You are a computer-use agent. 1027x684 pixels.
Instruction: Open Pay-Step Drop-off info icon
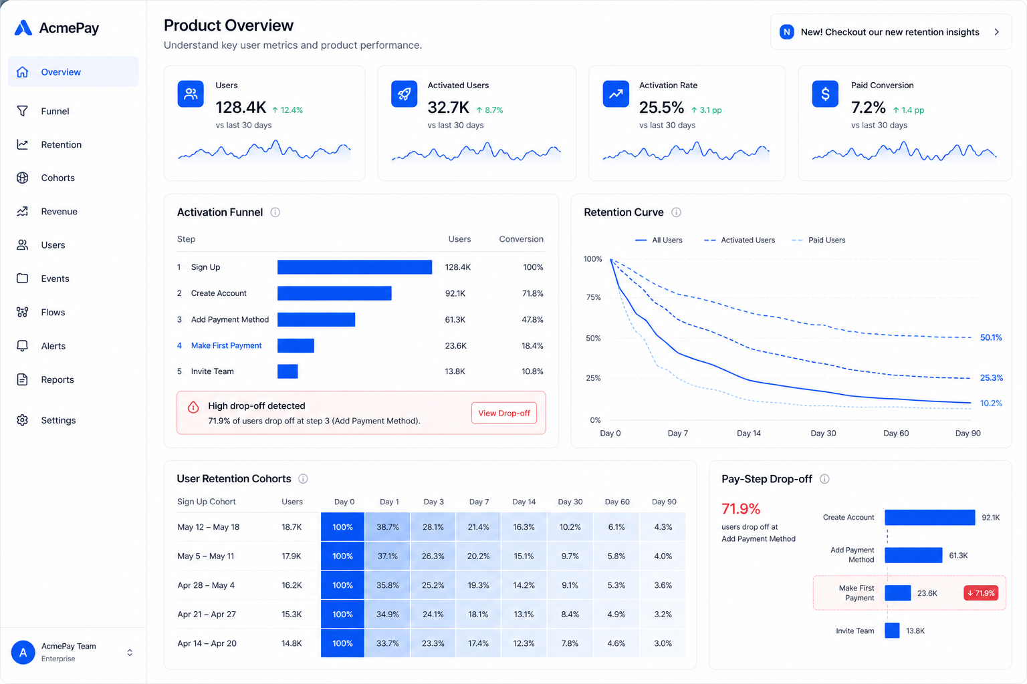pos(824,479)
